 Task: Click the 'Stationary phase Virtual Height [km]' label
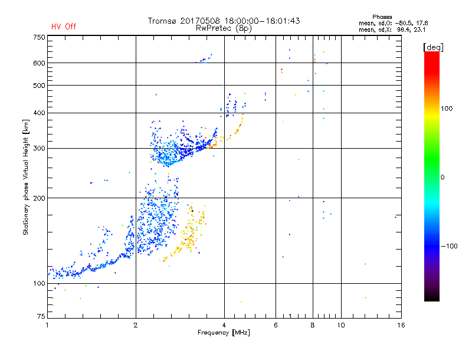click(26, 177)
